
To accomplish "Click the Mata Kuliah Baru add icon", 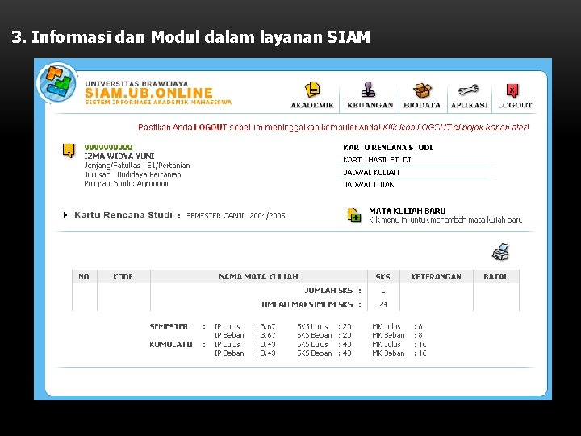I will coord(354,215).
